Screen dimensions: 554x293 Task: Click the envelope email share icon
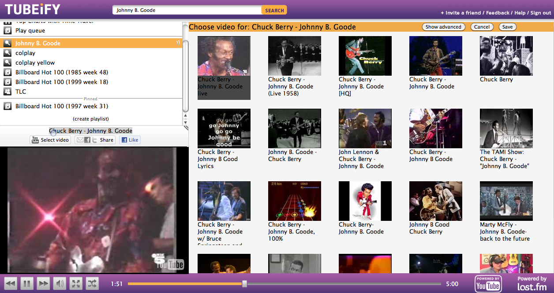tap(80, 140)
